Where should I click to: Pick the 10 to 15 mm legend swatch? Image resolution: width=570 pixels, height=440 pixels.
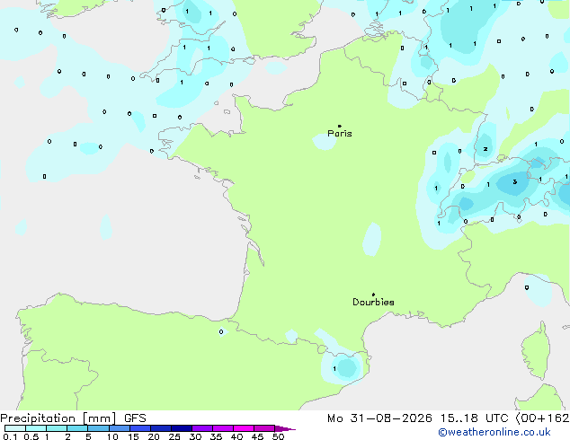pyautogui.click(x=119, y=428)
